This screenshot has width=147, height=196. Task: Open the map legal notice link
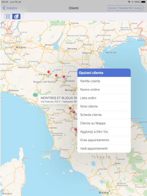(x=7, y=193)
